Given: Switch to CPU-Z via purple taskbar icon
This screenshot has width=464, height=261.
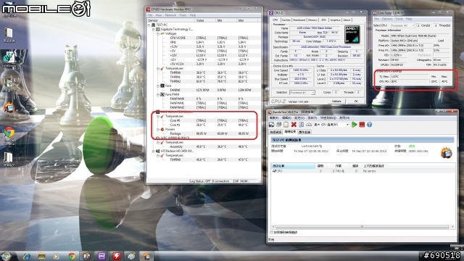Looking at the screenshot, I should coord(101,256).
